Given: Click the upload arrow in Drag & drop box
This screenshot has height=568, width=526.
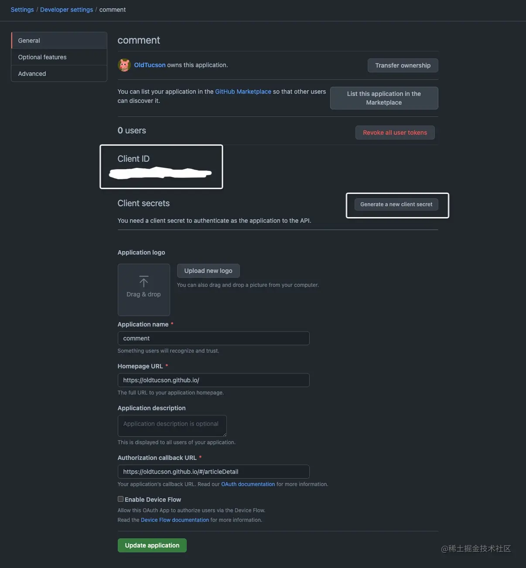Looking at the screenshot, I should [143, 281].
